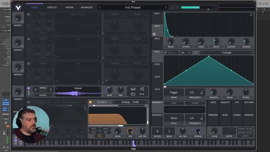Enable oscillator 3 power button
Screen dimensions: 270x152
tap(29, 64)
